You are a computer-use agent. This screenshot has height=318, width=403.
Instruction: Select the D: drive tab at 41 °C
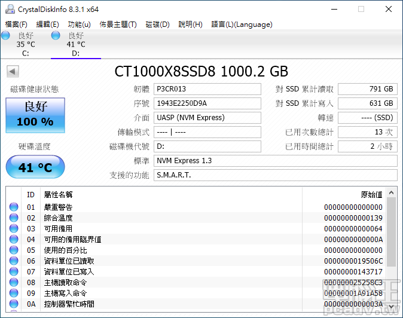76,44
